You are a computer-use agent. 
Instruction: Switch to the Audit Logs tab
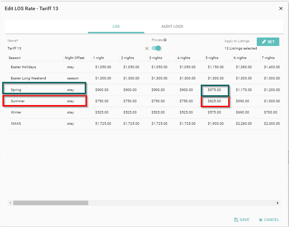pos(172,27)
